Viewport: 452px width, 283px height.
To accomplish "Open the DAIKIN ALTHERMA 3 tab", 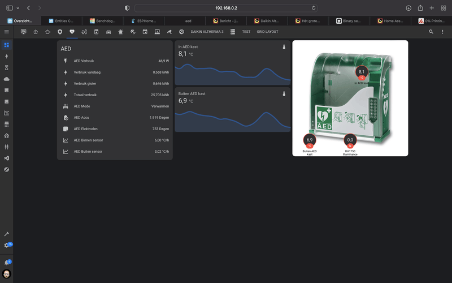I will coord(207,32).
